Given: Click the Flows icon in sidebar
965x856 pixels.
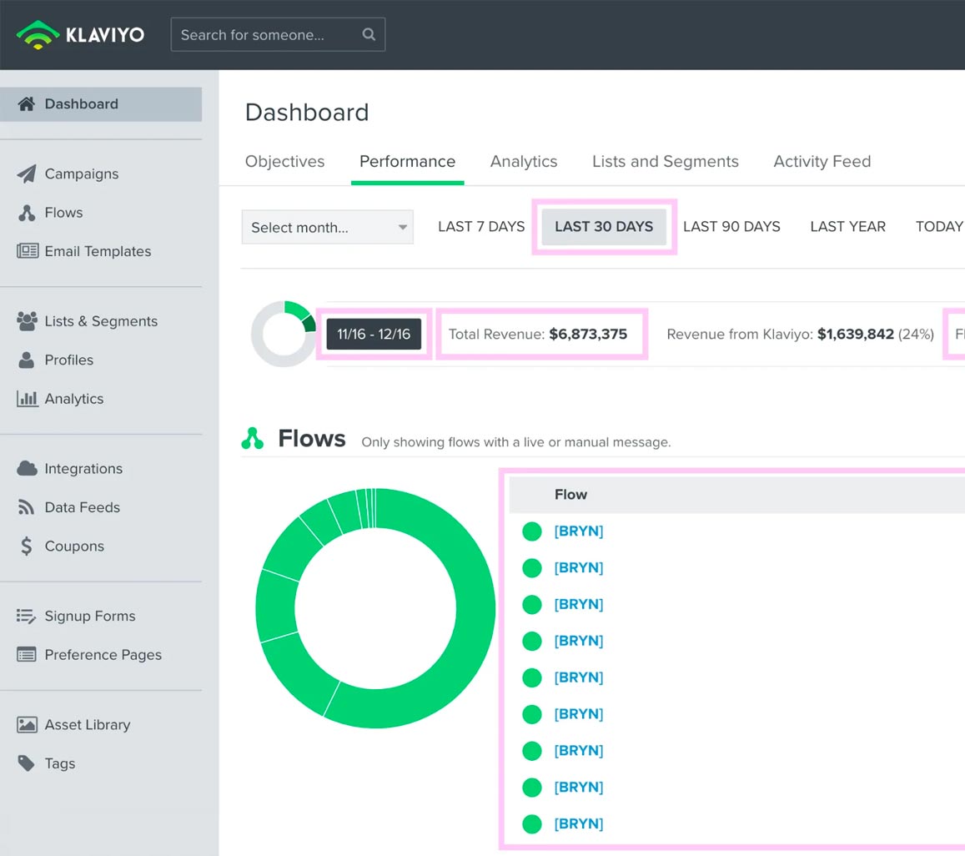Looking at the screenshot, I should click(27, 213).
